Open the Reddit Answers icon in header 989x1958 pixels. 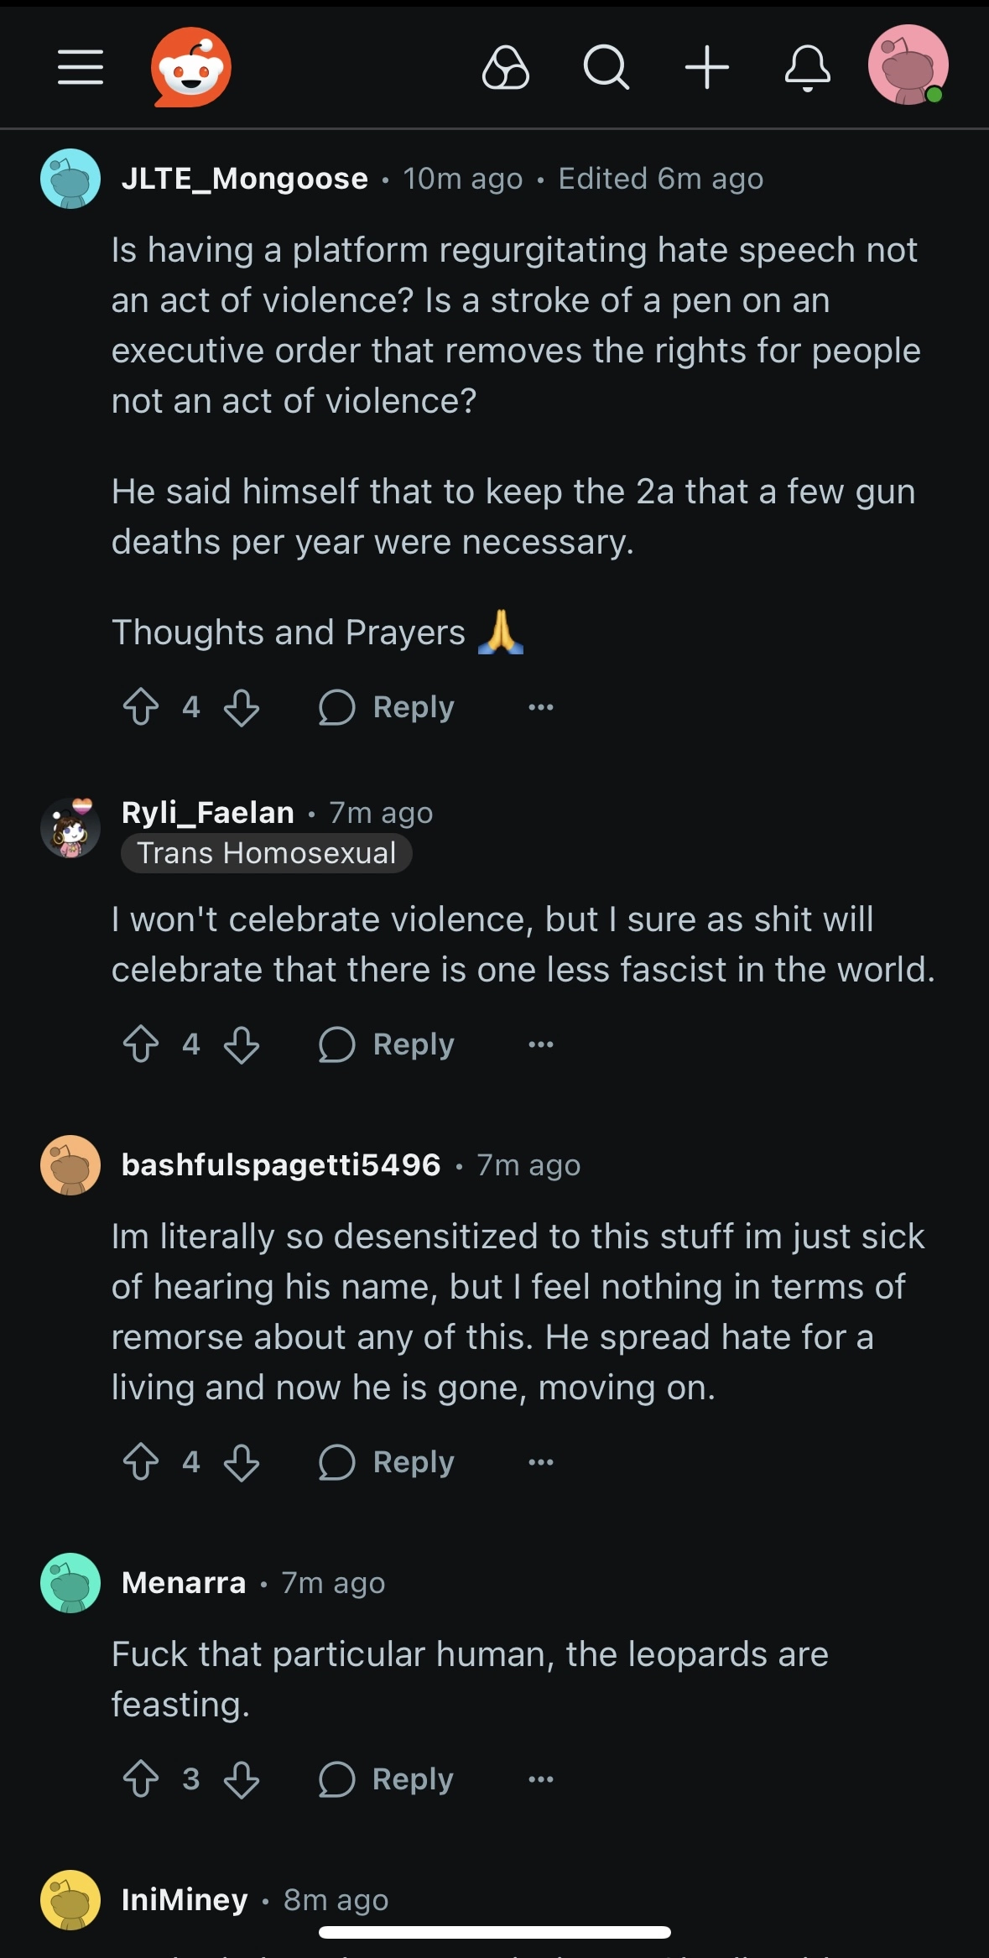click(506, 67)
